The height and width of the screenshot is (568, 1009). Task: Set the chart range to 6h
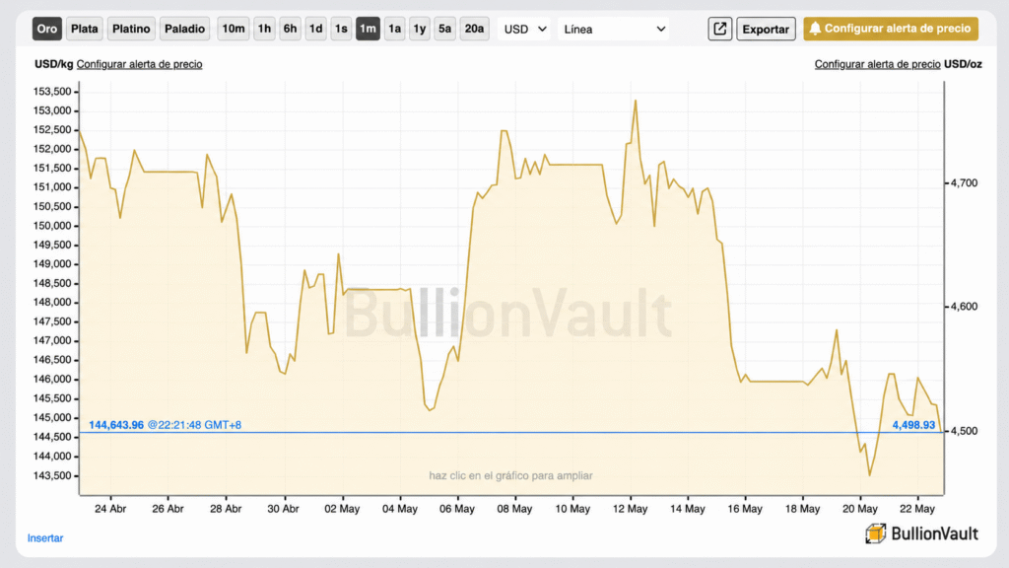(291, 29)
